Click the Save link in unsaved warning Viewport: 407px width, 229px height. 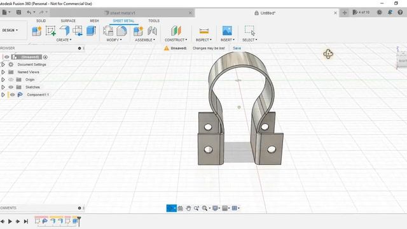coord(237,48)
